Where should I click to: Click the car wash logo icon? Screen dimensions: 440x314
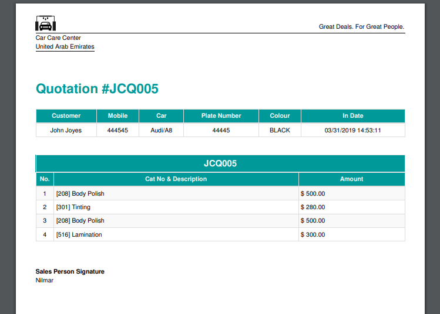(45, 23)
